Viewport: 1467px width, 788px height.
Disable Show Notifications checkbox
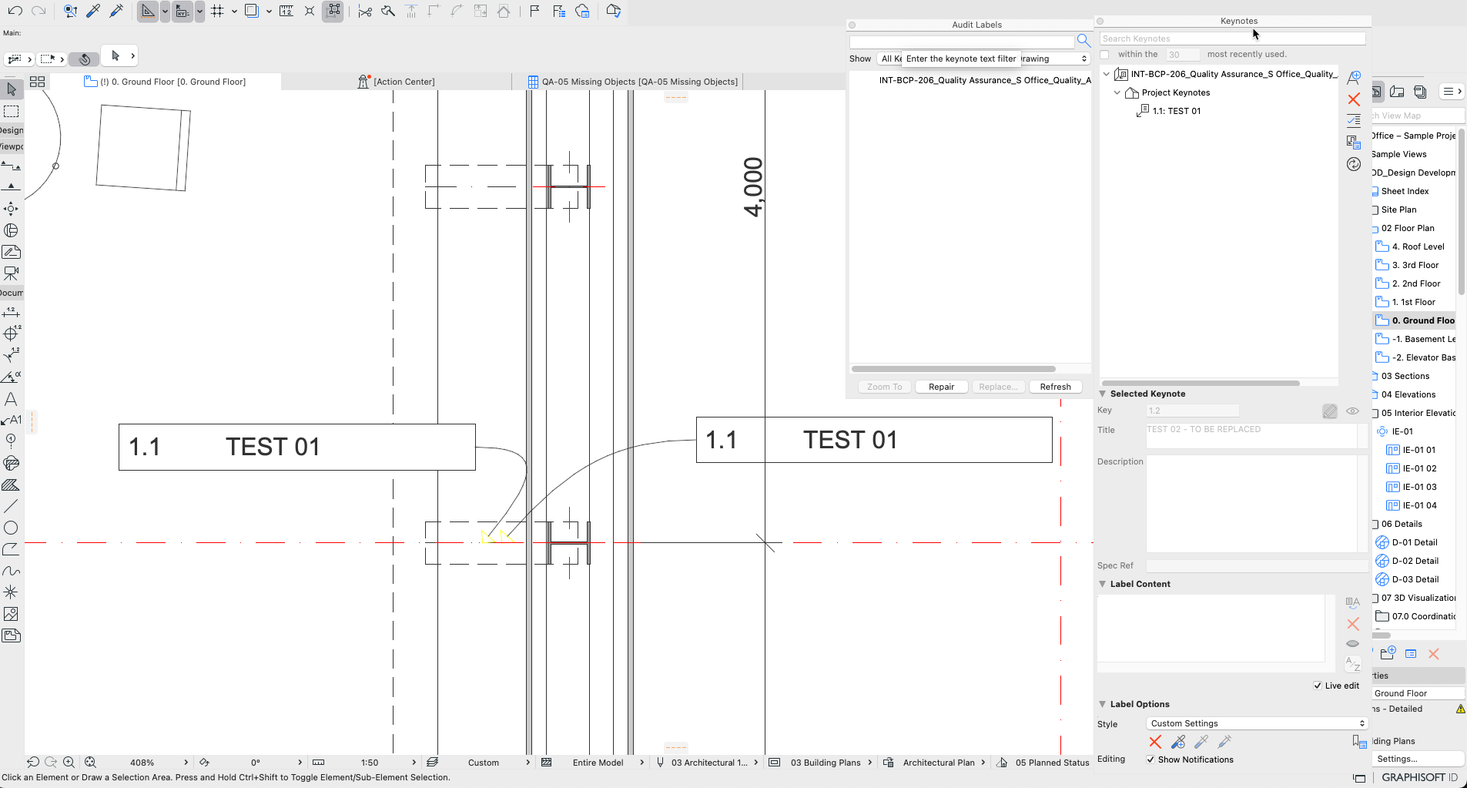1150,759
